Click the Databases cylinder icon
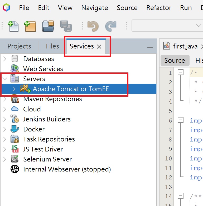203x206 pixels. [14, 58]
